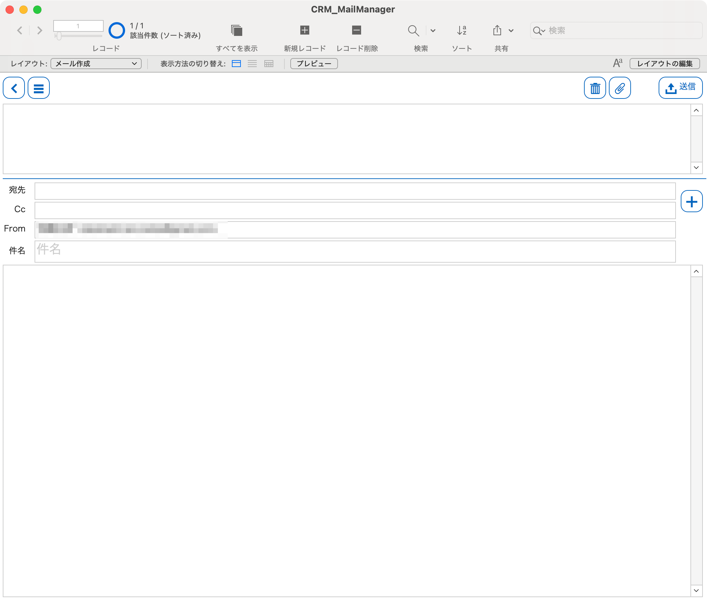The image size is (707, 602).
Task: Open the 検索 dropdown arrow
Action: pos(433,30)
